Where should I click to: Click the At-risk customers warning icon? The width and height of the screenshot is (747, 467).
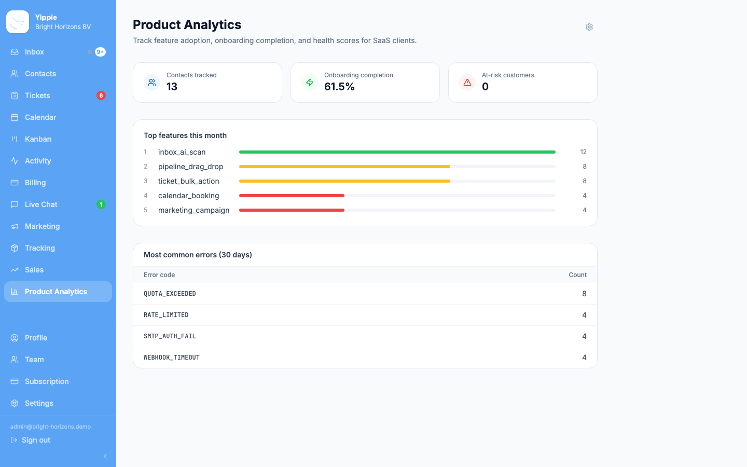point(467,83)
